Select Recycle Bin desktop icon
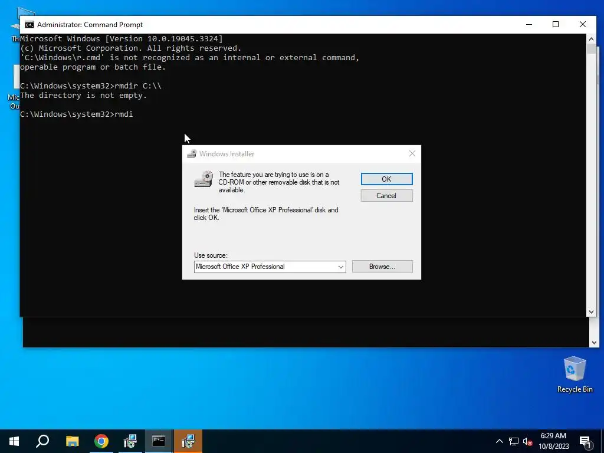Image resolution: width=604 pixels, height=453 pixels. click(575, 375)
